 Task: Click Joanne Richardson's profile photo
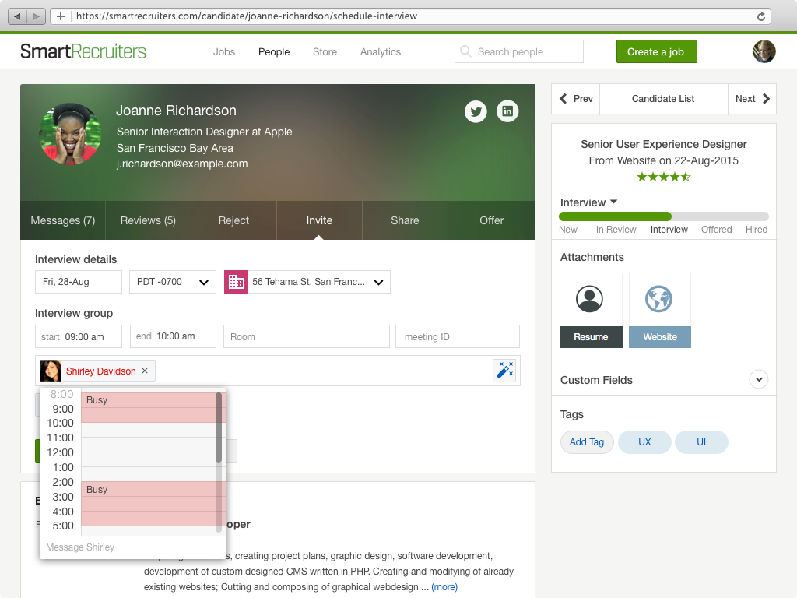pyautogui.click(x=70, y=134)
